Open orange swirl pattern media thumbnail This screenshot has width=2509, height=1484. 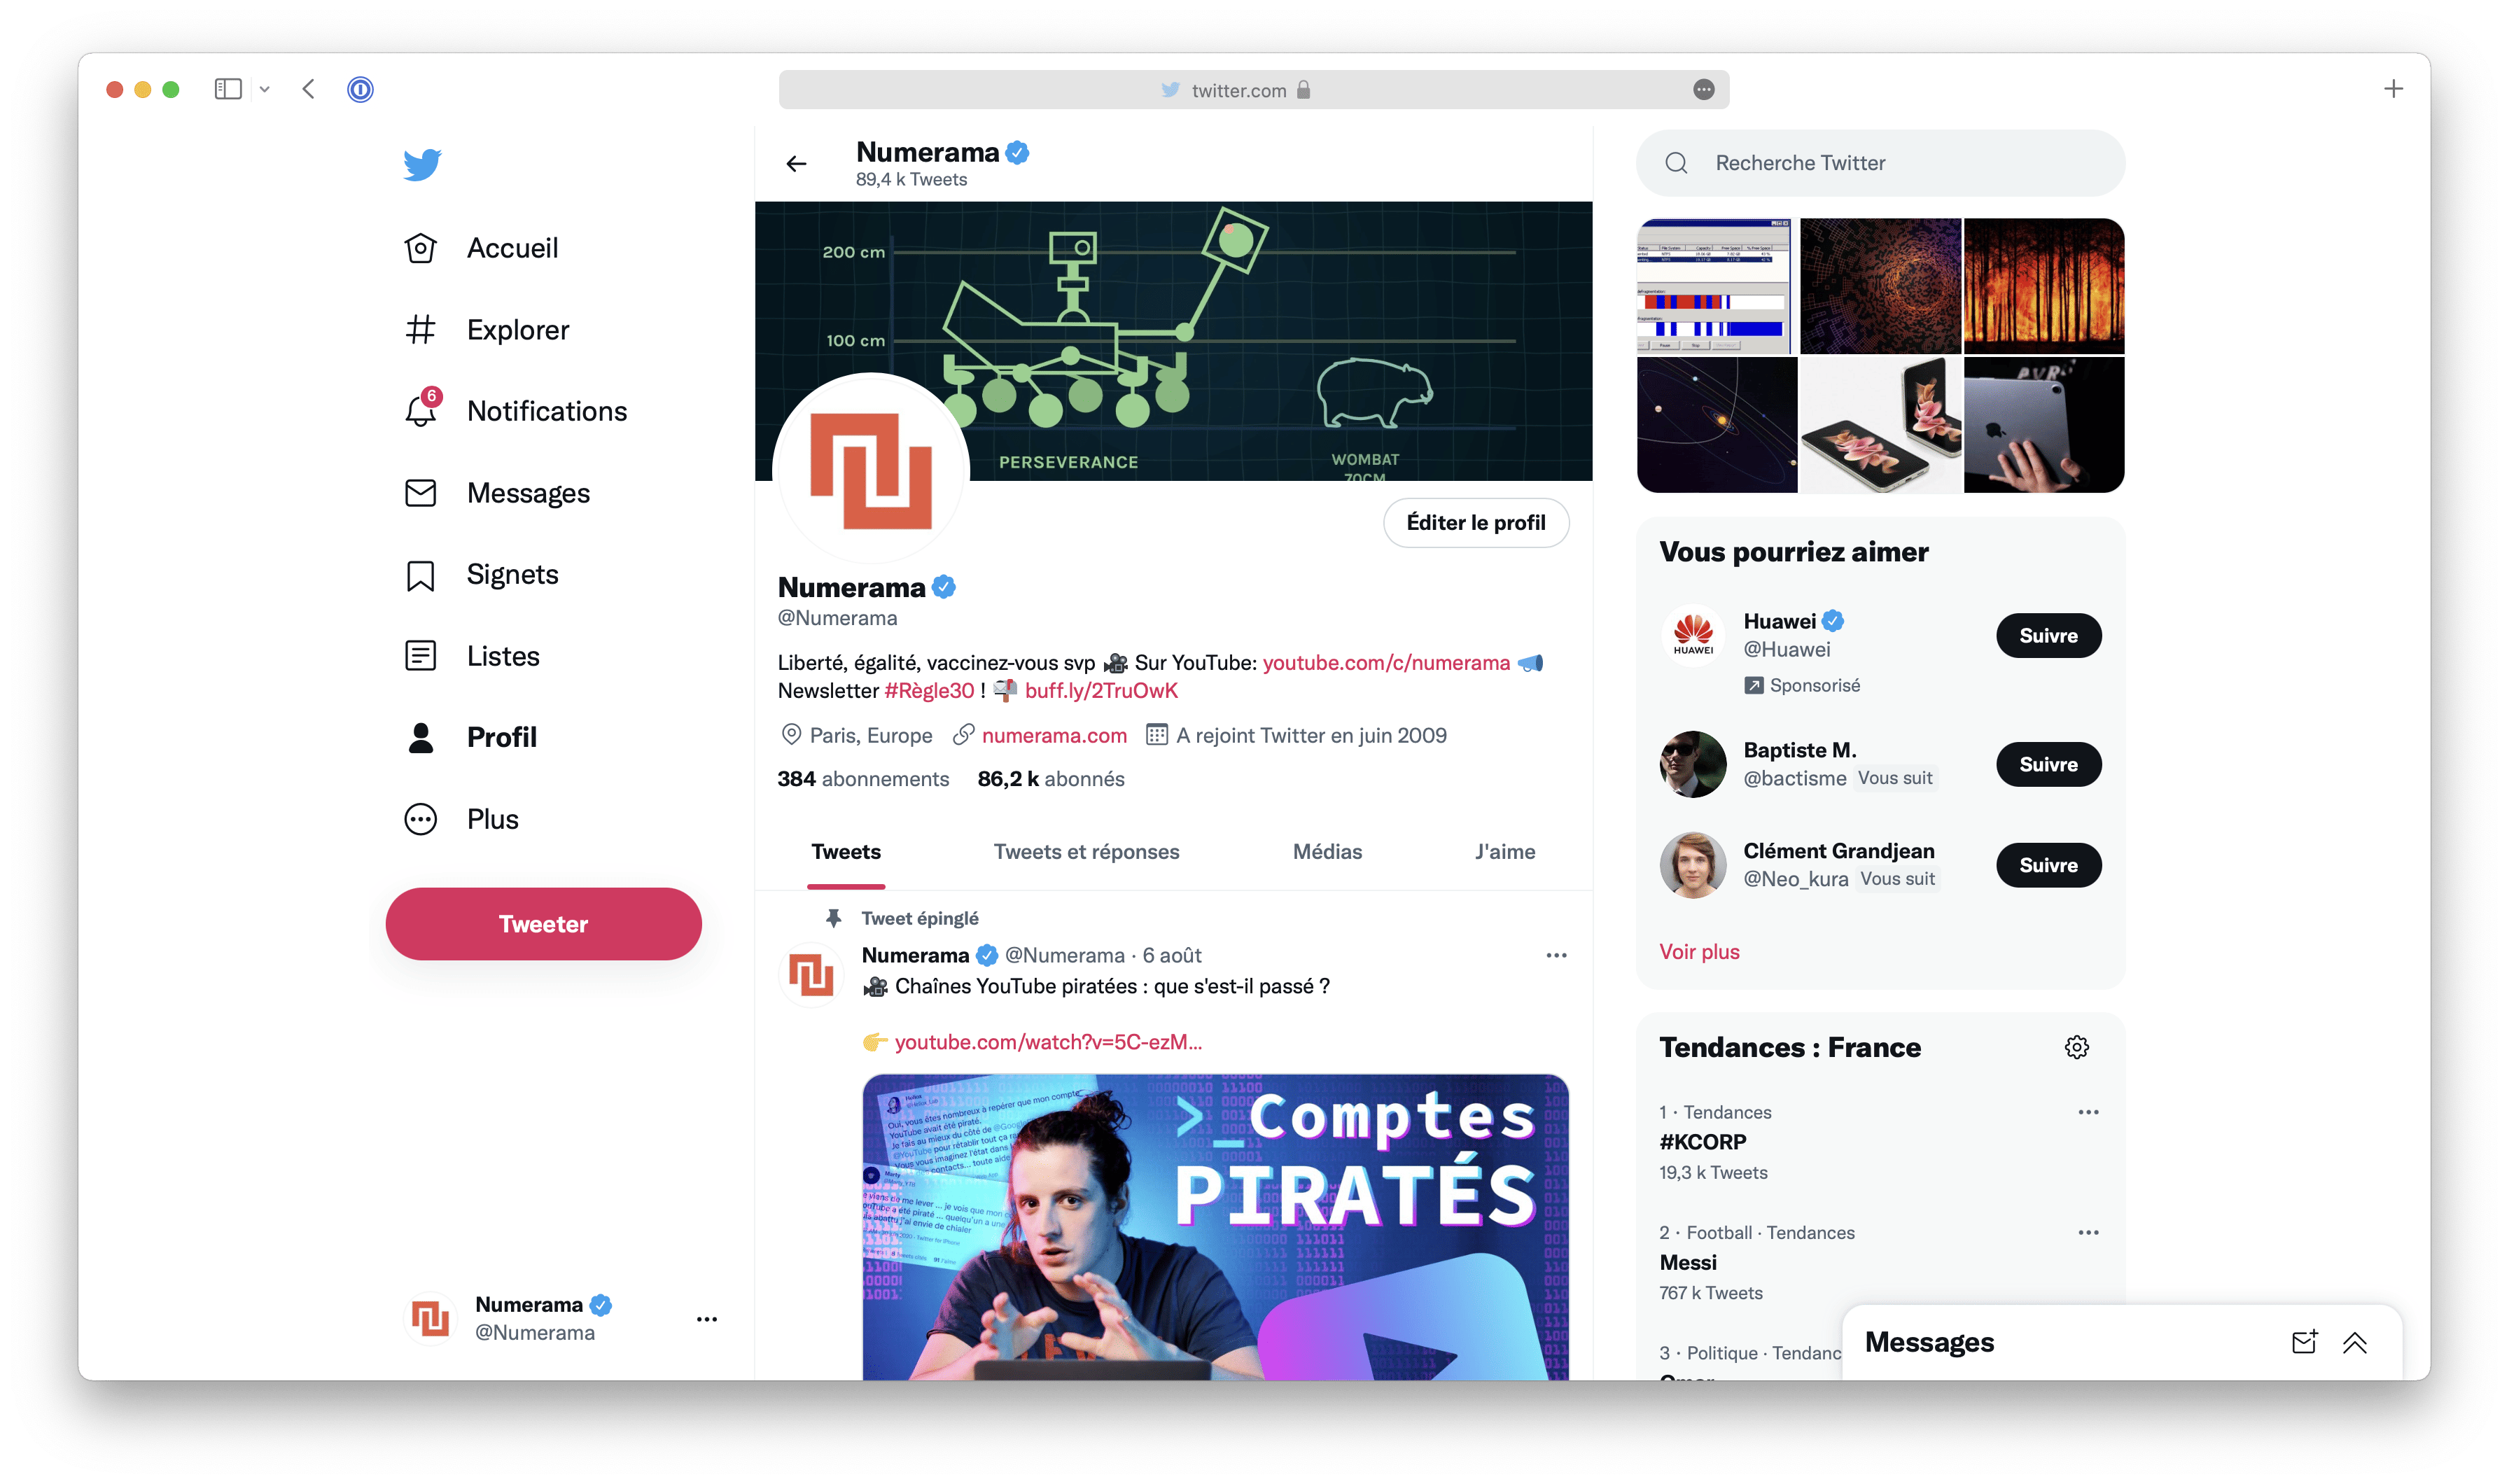[1880, 285]
